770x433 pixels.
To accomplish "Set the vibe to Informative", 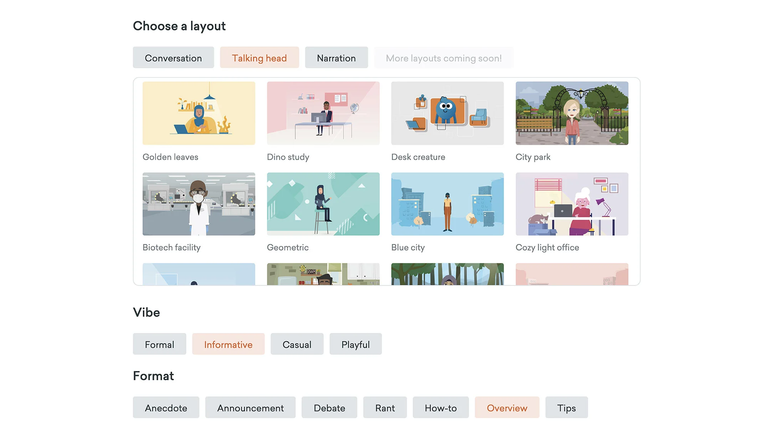I will (228, 344).
